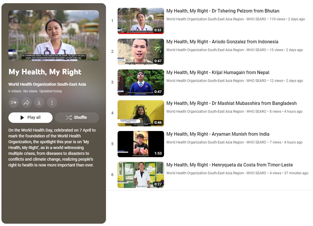Image resolution: width=313 pixels, height=226 pixels.
Task: Open the Henryqueta da Costa video thumbnail
Action: coord(141,175)
